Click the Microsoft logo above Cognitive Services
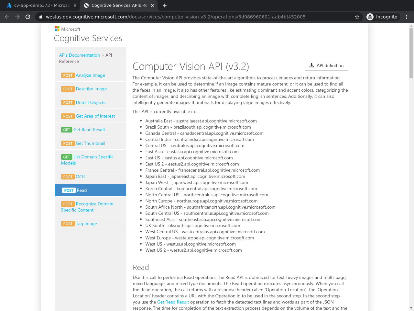 [57, 29]
